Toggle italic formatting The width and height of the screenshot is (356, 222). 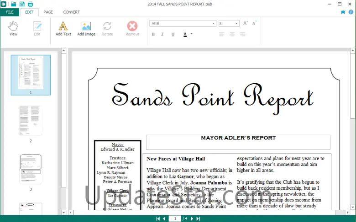click(163, 34)
